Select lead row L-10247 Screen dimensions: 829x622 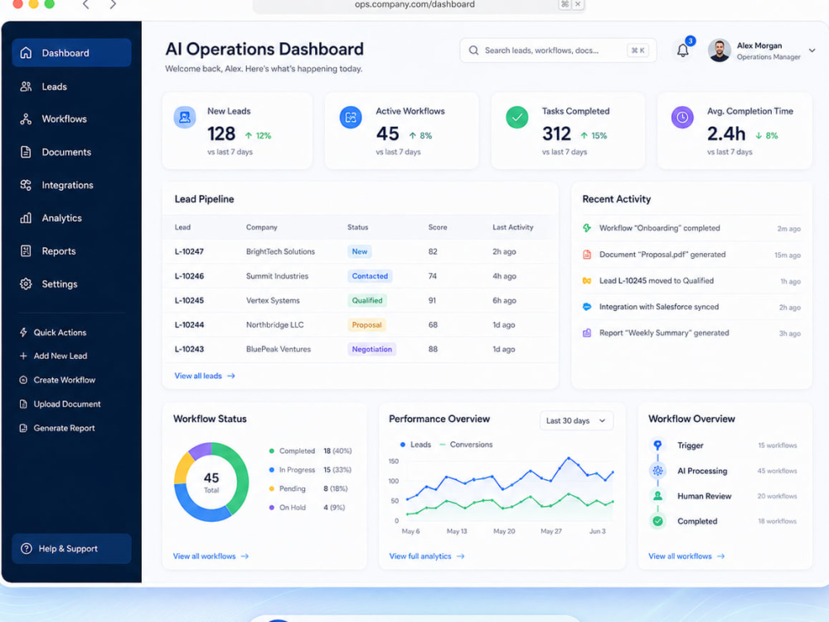click(360, 252)
